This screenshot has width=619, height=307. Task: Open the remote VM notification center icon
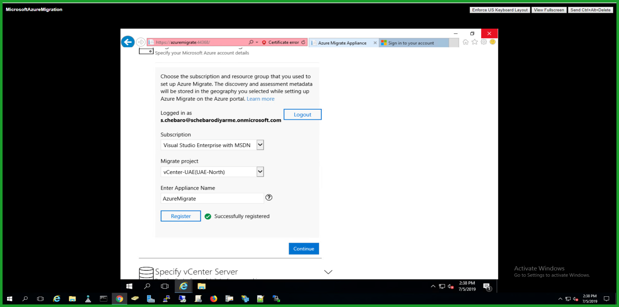(x=487, y=287)
